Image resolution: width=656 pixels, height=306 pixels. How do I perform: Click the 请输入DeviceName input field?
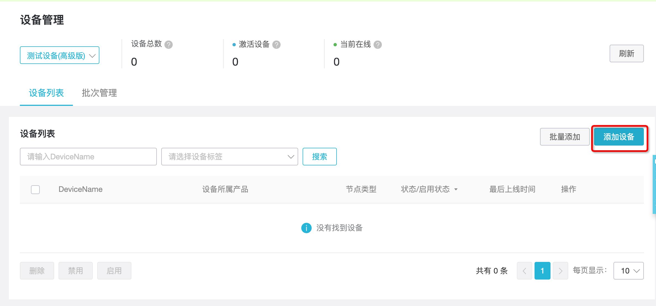click(88, 157)
